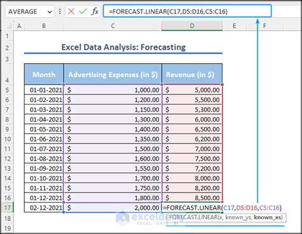Image resolution: width=302 pixels, height=234 pixels.
Task: Select revenue cell 6,500.00
Action: click(192, 129)
